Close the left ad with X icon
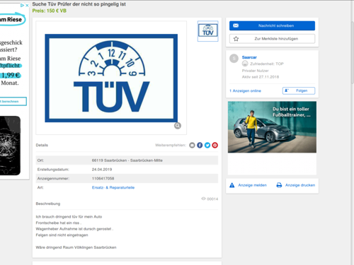The width and height of the screenshot is (354, 265). 27,5
